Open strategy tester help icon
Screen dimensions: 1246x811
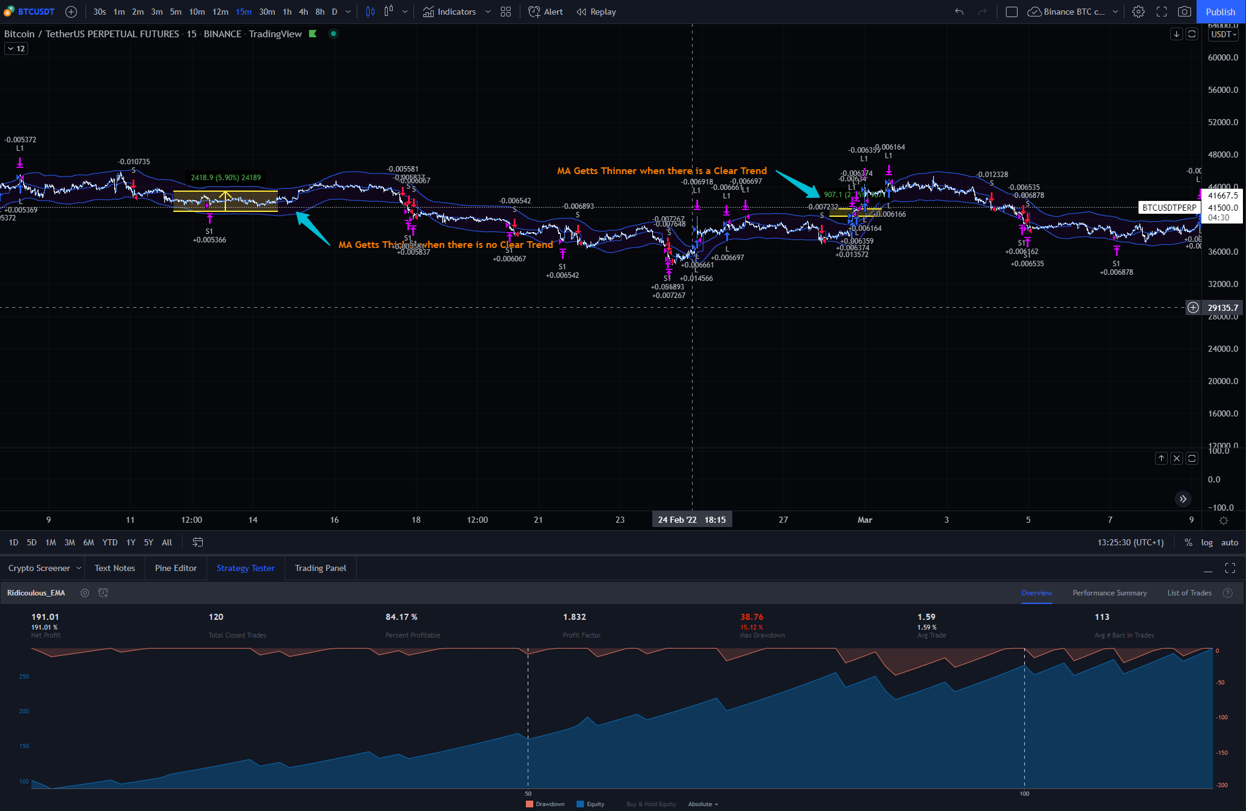tap(1228, 593)
